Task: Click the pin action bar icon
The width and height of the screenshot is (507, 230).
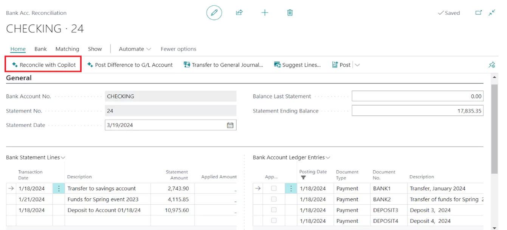Action: (x=492, y=65)
